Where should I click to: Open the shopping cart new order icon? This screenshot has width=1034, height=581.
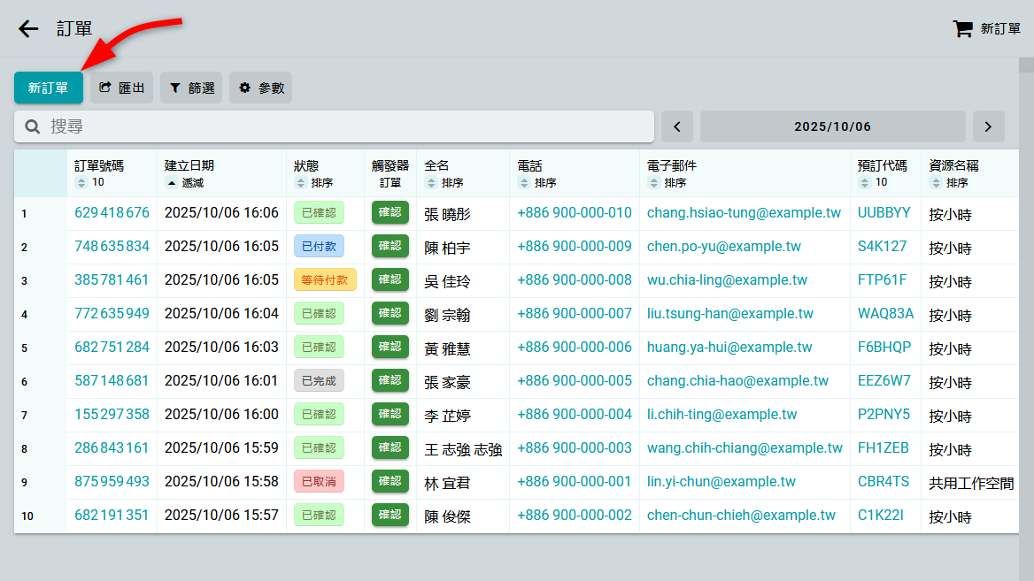tap(962, 29)
